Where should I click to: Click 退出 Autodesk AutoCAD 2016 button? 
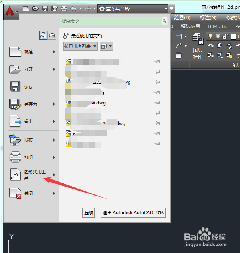click(133, 213)
